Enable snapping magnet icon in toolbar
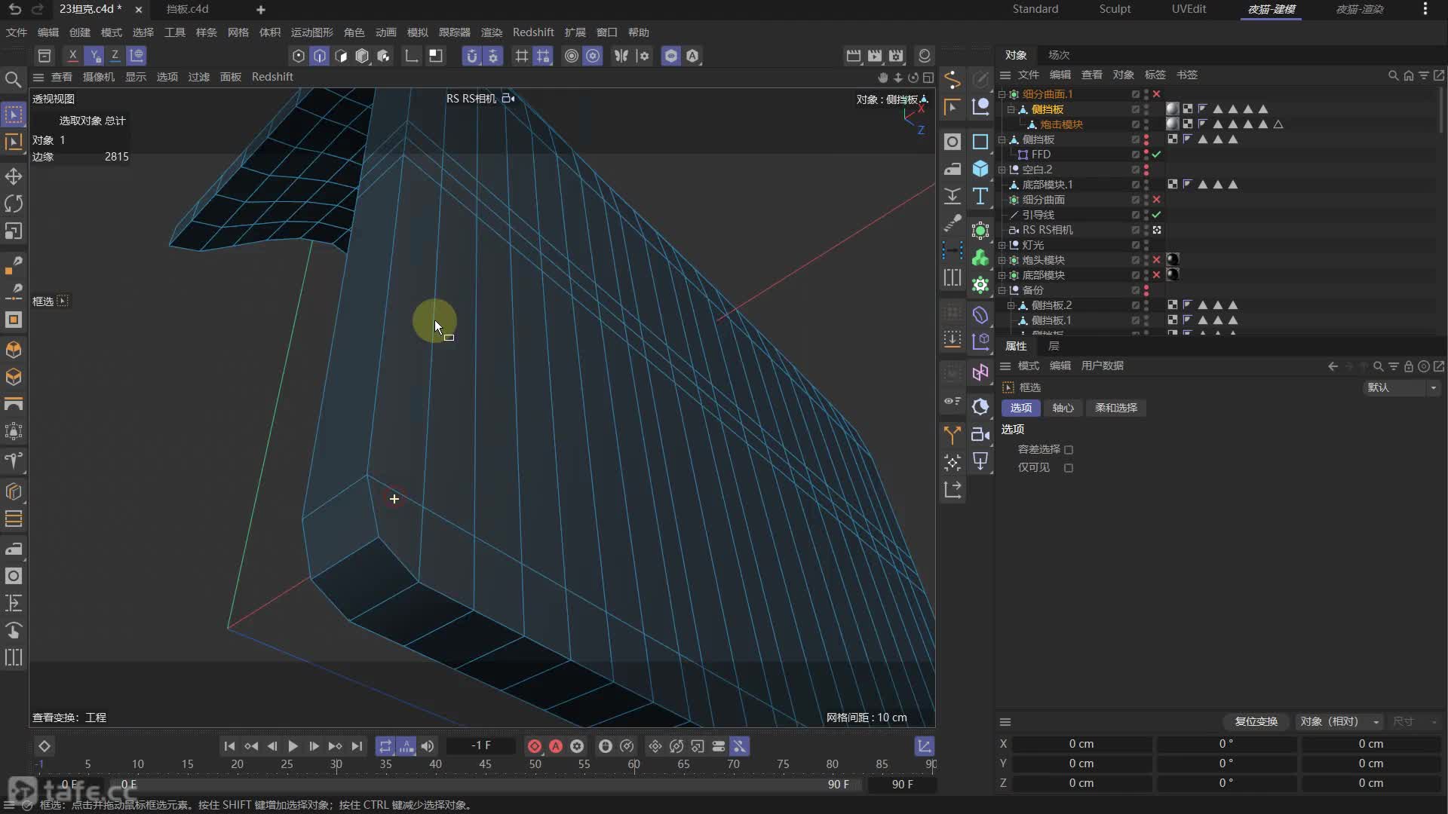The width and height of the screenshot is (1448, 814). click(x=471, y=56)
